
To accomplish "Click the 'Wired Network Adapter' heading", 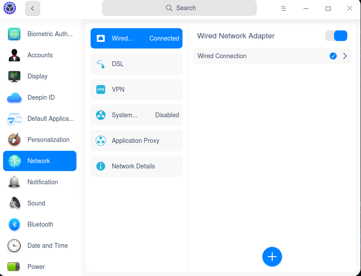I will point(236,36).
